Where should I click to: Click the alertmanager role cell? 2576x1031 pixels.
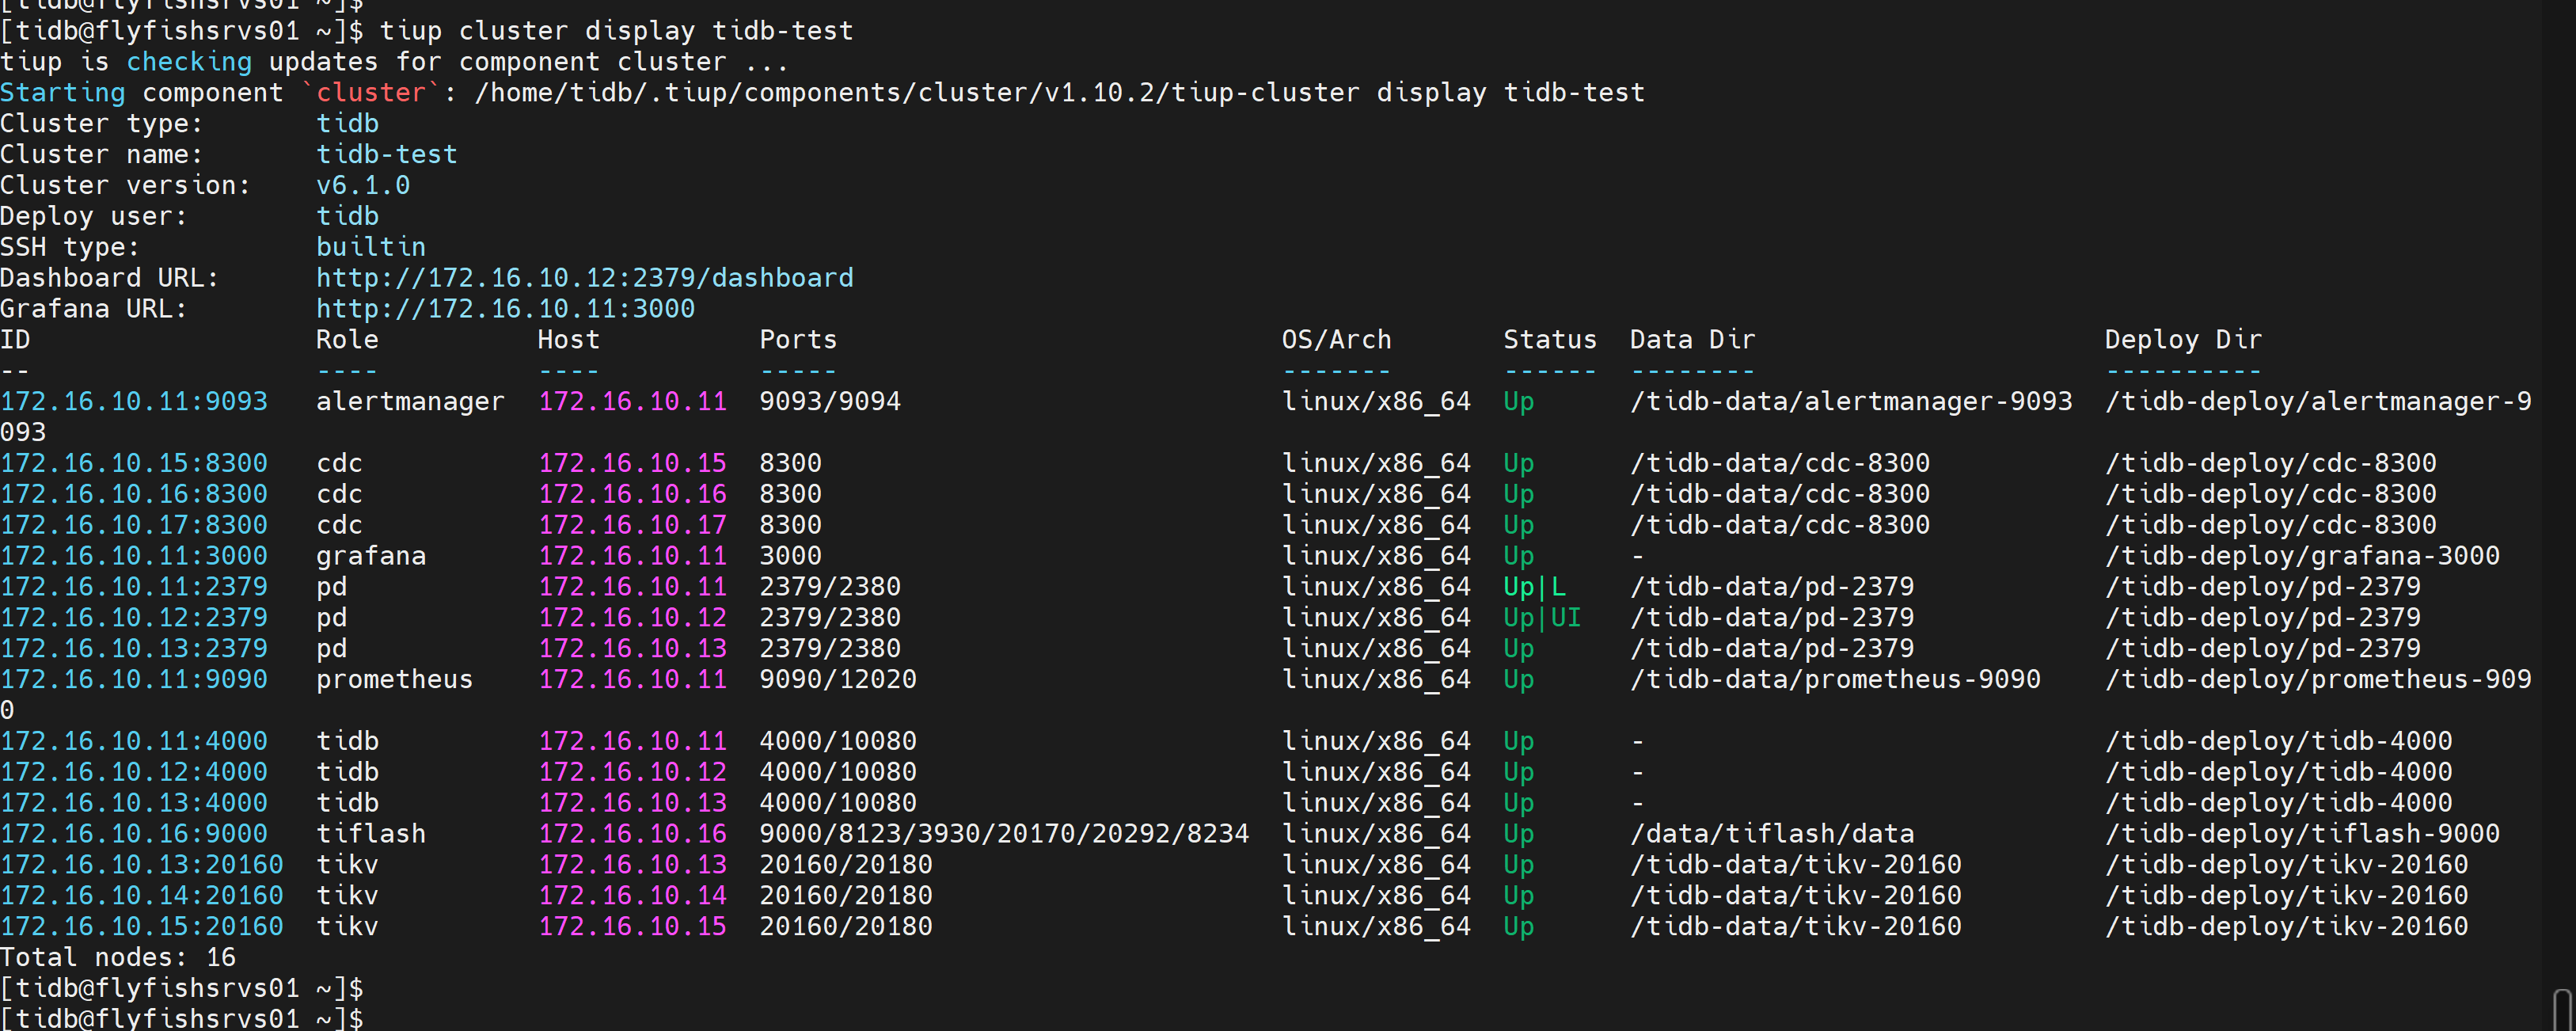tap(410, 401)
